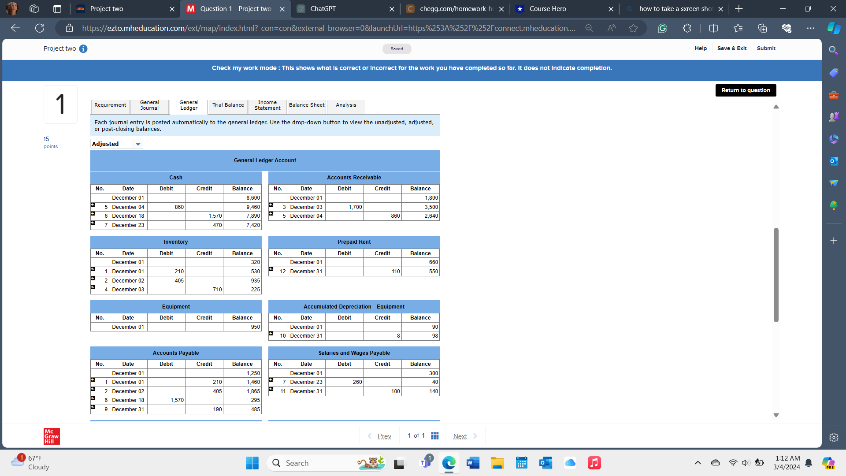Show hidden system tray icons chevron
The height and width of the screenshot is (476, 846).
pyautogui.click(x=698, y=463)
